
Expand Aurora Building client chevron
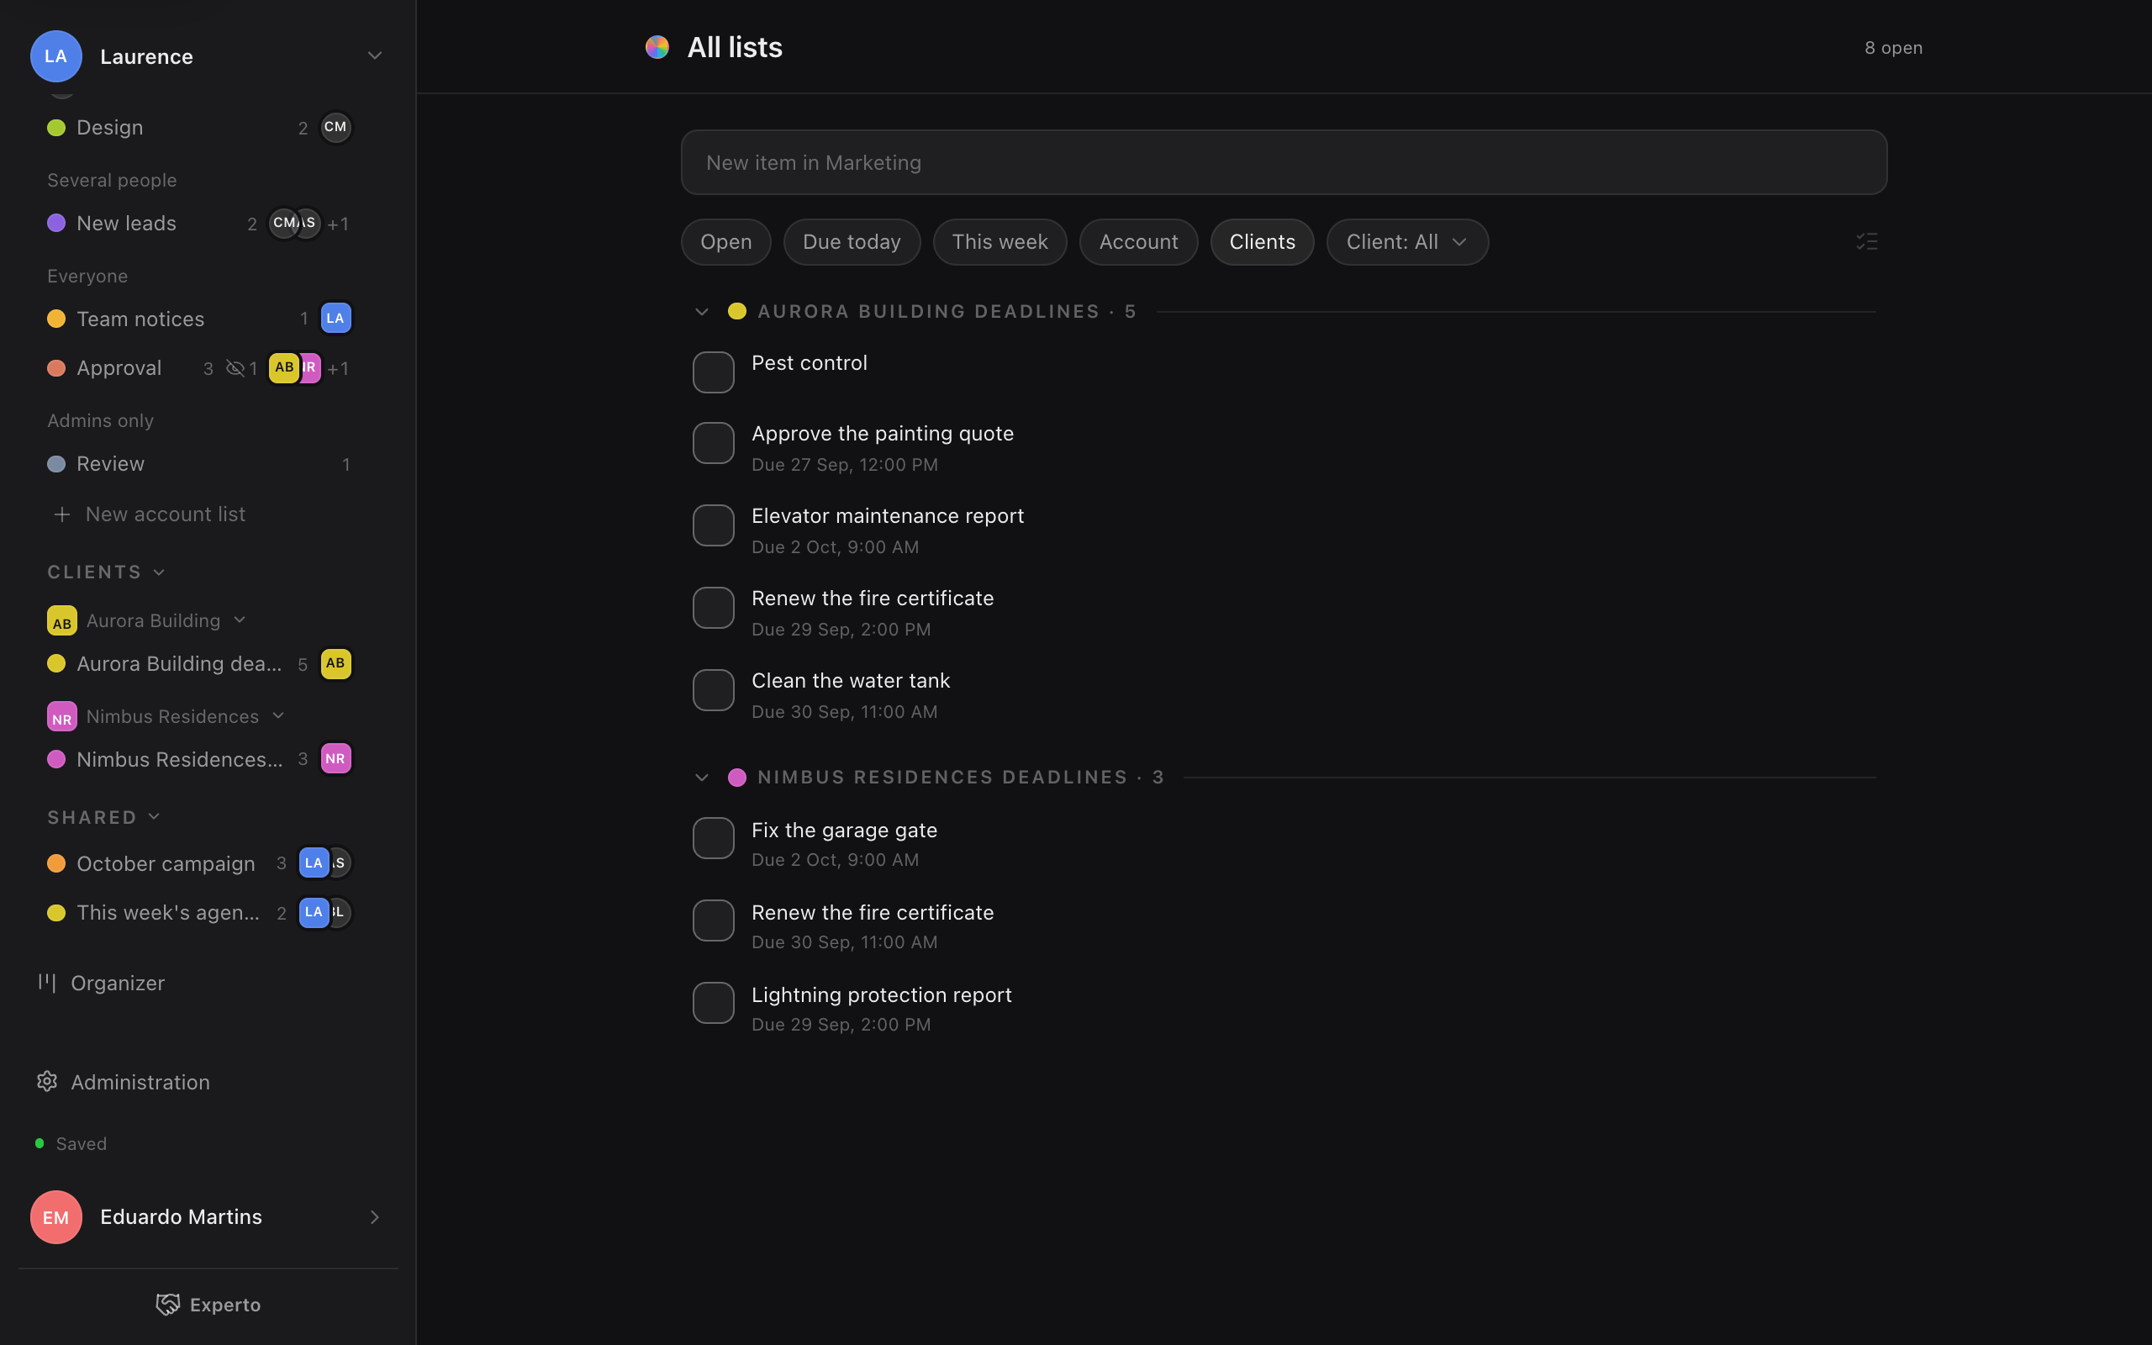[240, 620]
